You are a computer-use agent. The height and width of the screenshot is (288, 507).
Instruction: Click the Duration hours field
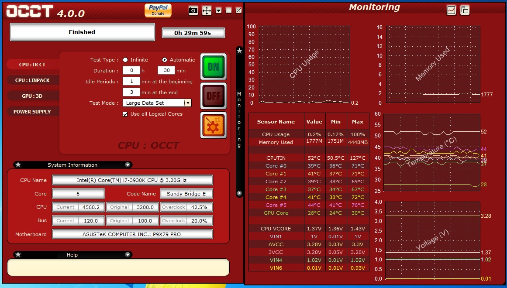pyautogui.click(x=131, y=70)
